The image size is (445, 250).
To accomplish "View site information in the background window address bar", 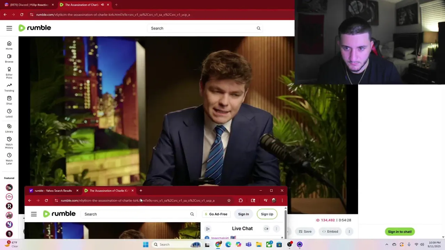I will coord(32,15).
